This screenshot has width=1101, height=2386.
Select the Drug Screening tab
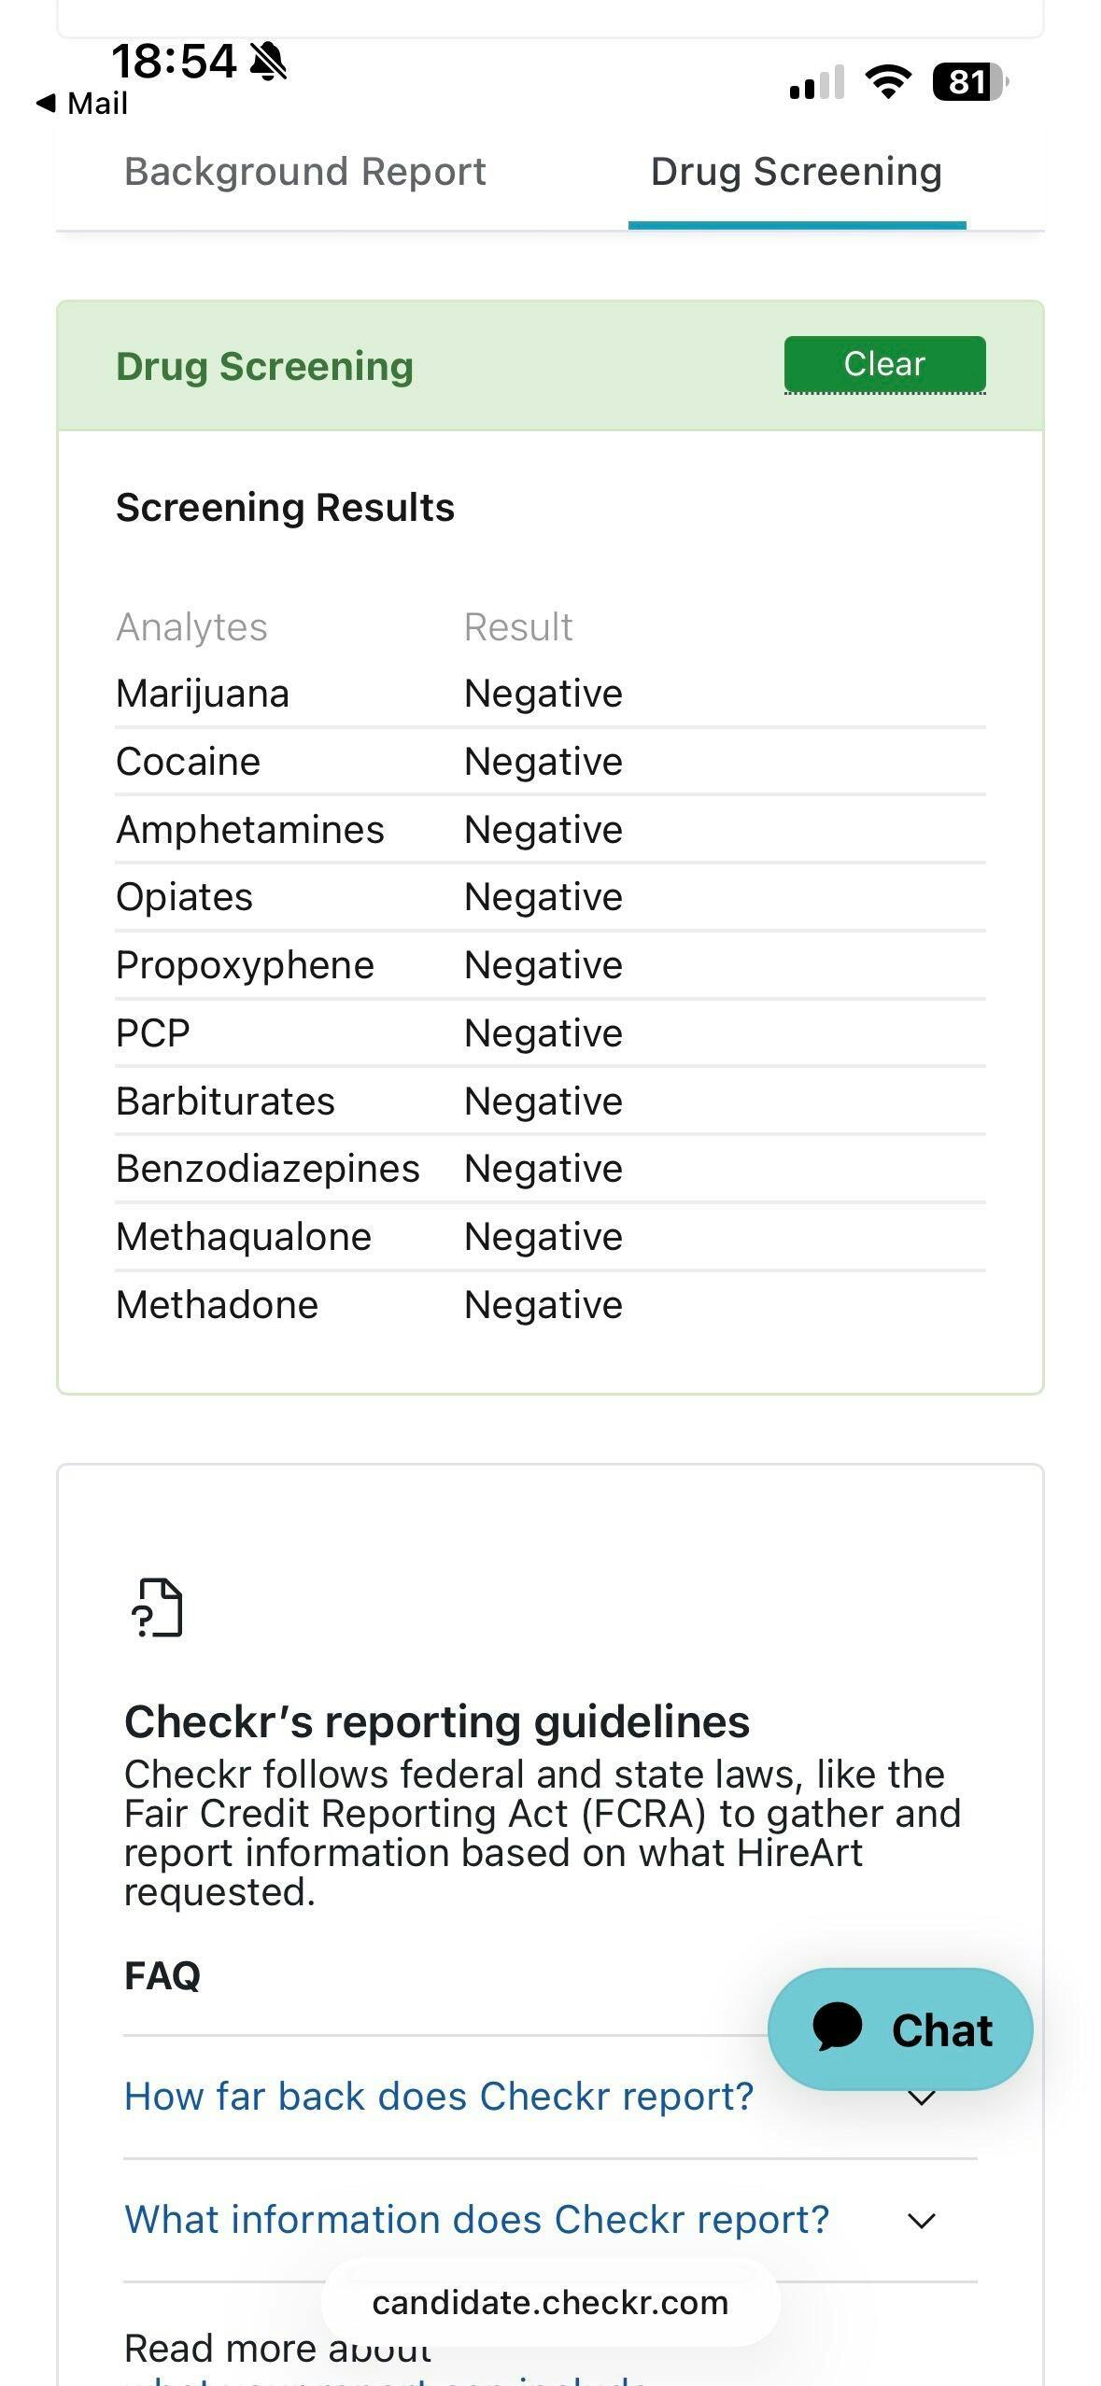[x=796, y=172]
